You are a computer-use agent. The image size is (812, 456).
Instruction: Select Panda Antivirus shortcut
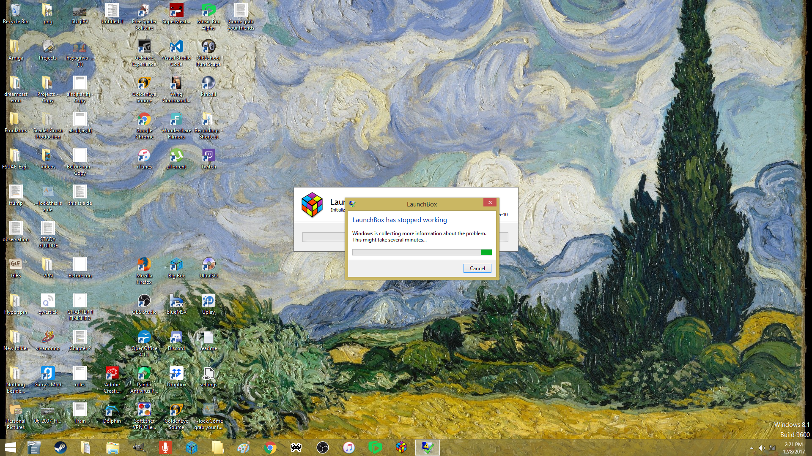click(144, 380)
